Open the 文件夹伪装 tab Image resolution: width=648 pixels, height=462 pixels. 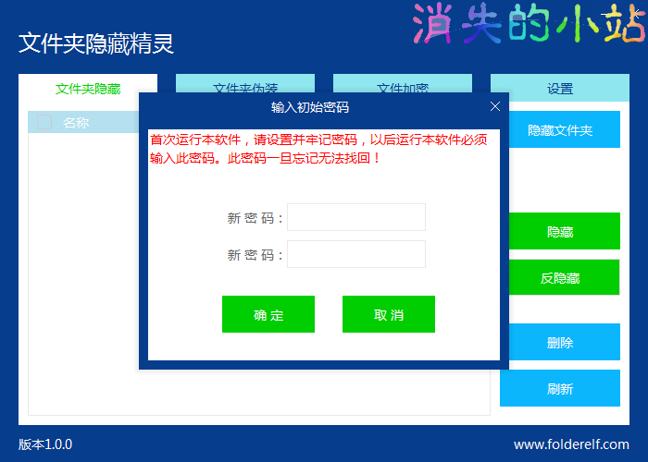click(245, 83)
